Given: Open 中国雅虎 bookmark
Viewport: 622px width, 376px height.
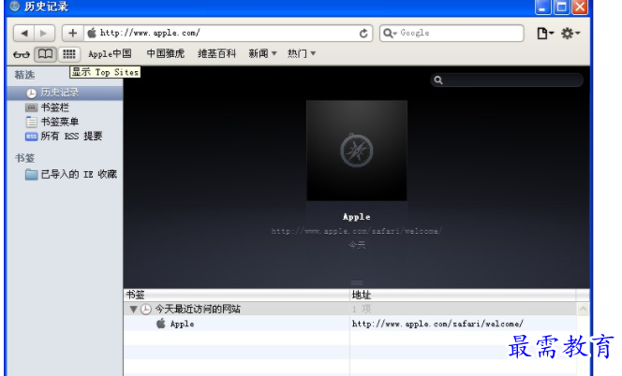Looking at the screenshot, I should 166,53.
